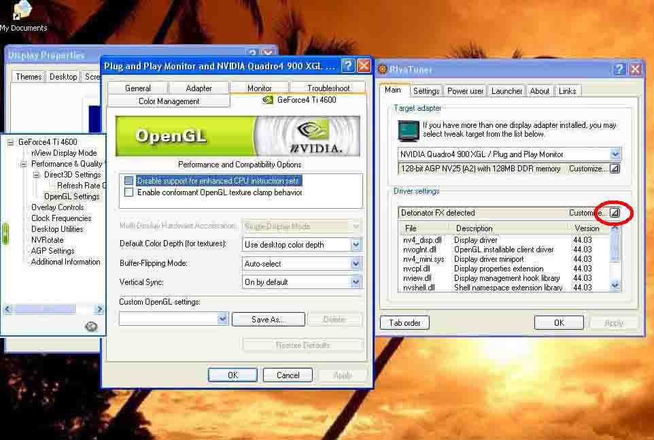
Task: Click Customize icon beside 128-bit AGP NV25 info
Action: coord(615,169)
